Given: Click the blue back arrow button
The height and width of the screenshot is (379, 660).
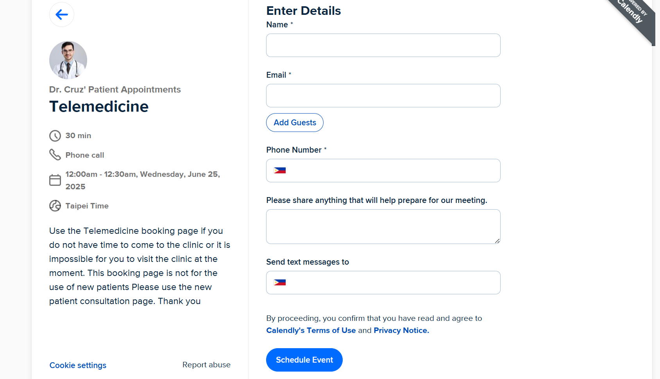Looking at the screenshot, I should pyautogui.click(x=62, y=14).
